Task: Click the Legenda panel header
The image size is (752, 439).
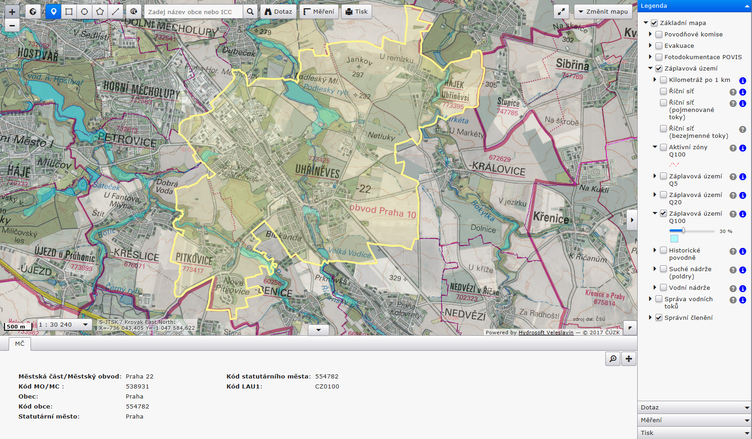Action: [x=695, y=6]
